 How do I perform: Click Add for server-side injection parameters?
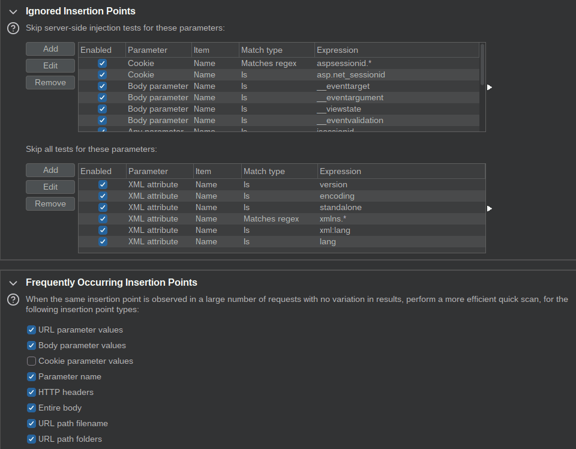50,49
